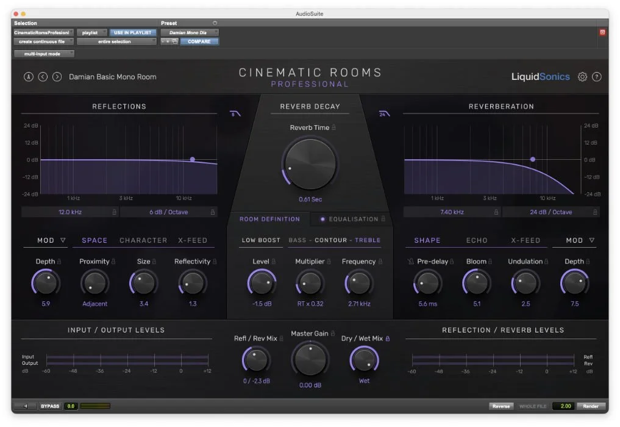This screenshot has width=620, height=427.
Task: Switch to the CHARACTER tab
Action: (x=143, y=240)
